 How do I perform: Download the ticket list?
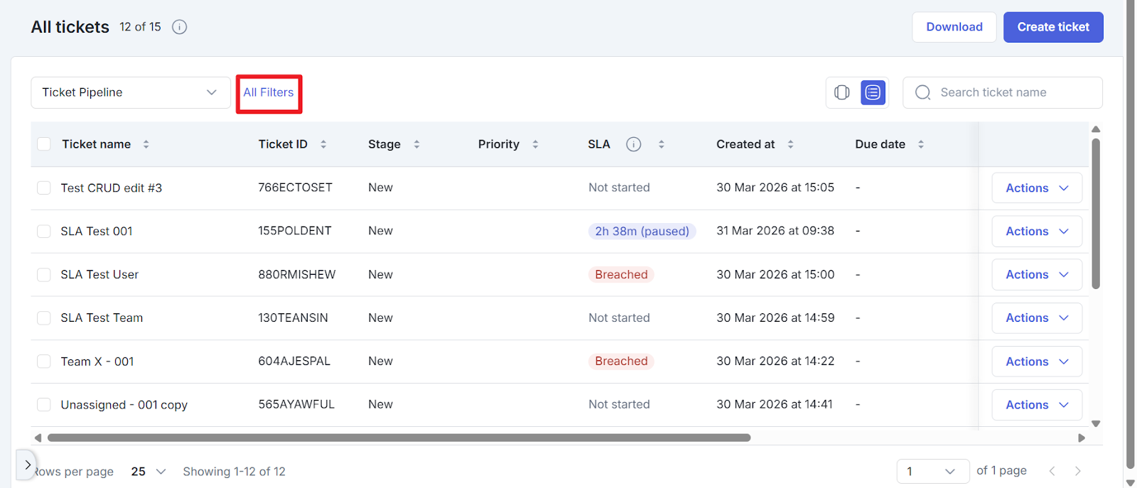(x=954, y=27)
